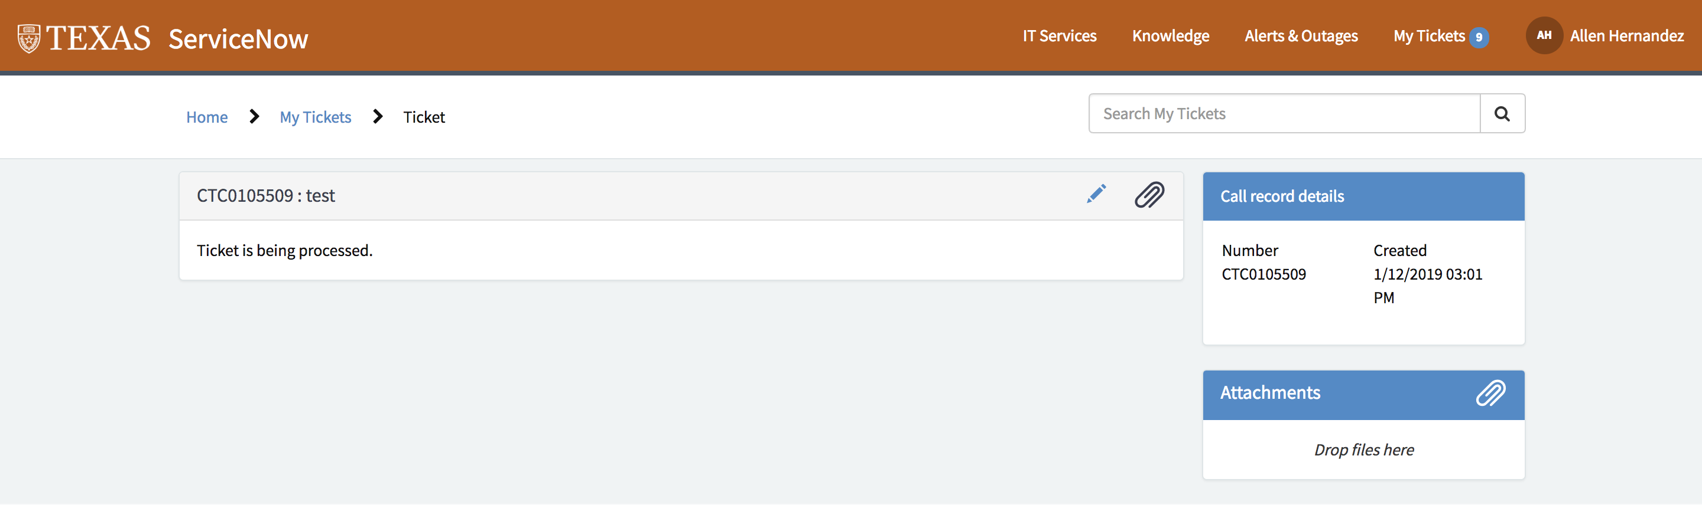Navigate to My Tickets breadcrumb link

pyautogui.click(x=315, y=117)
